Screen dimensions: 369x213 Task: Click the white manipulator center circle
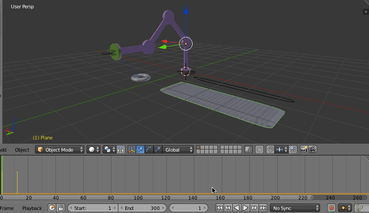point(186,44)
